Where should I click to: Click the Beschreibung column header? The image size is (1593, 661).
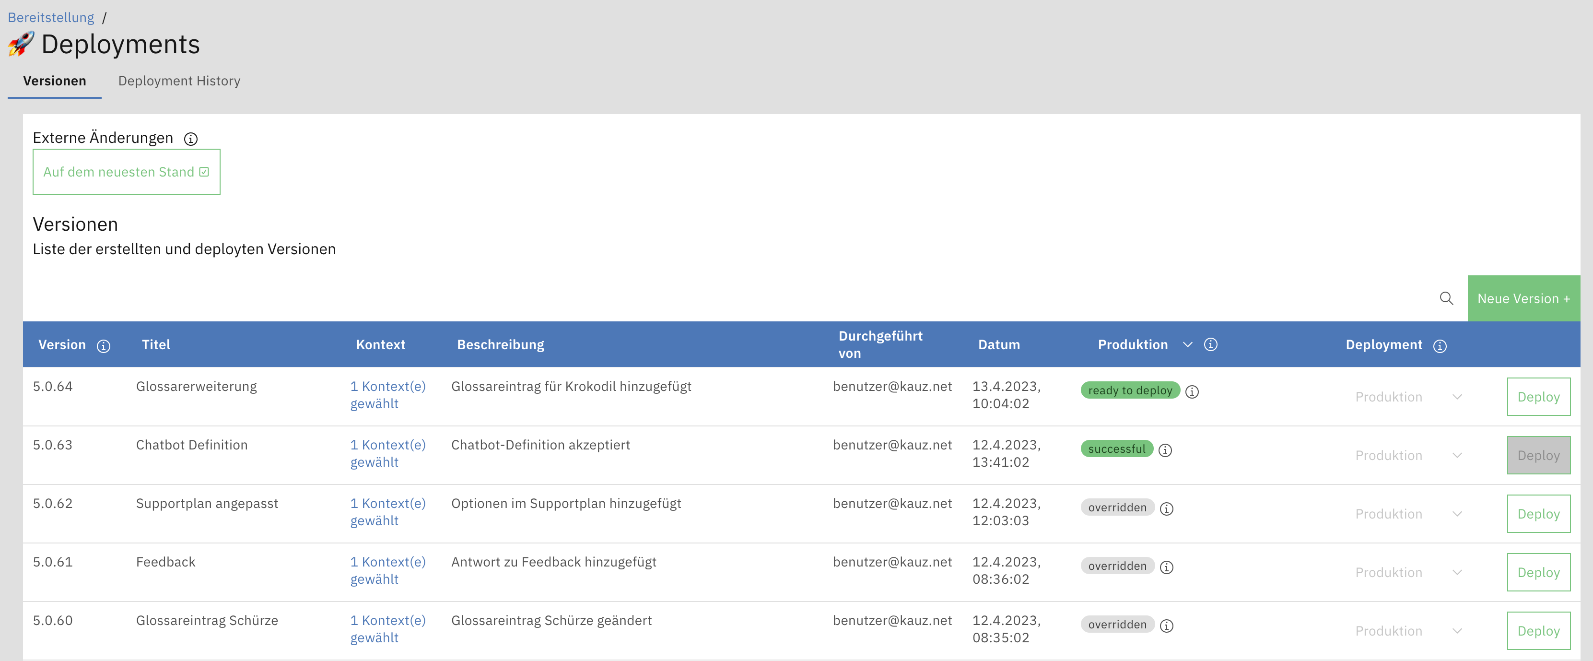click(x=500, y=345)
